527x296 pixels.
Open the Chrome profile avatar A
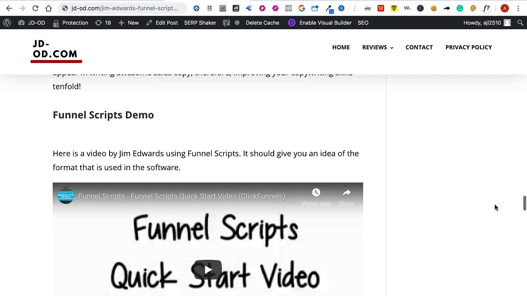505,8
